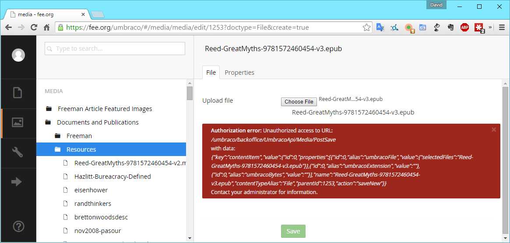510x243 pixels.
Task: Switch to the File tab
Action: tap(211, 73)
